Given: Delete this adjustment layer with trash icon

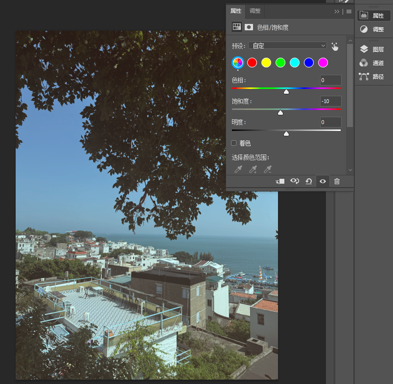Looking at the screenshot, I should coord(337,181).
